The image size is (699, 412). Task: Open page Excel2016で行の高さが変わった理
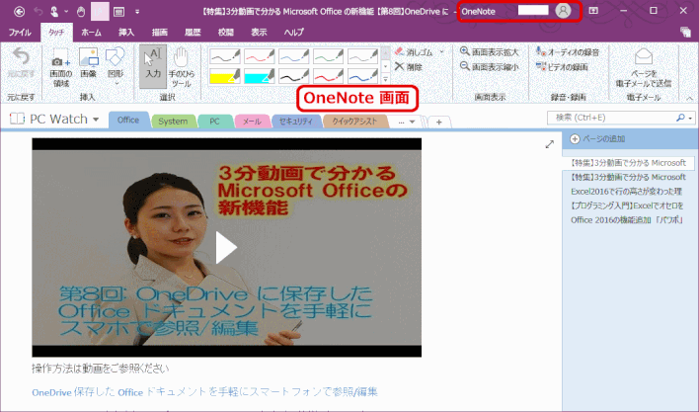tap(626, 192)
